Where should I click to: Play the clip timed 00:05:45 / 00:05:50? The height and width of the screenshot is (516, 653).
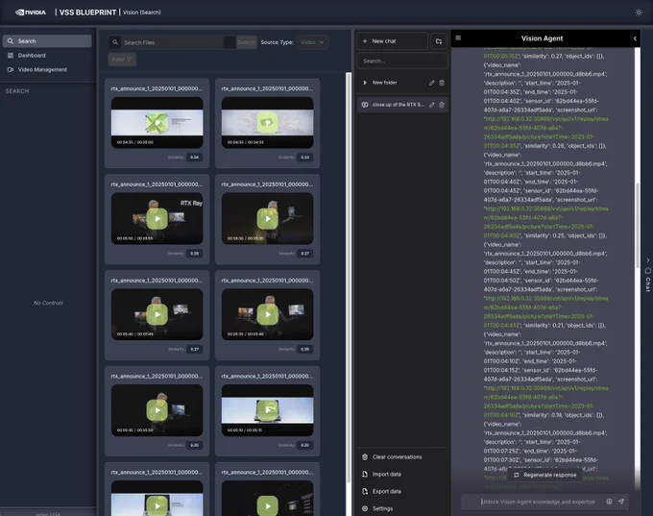click(x=157, y=410)
